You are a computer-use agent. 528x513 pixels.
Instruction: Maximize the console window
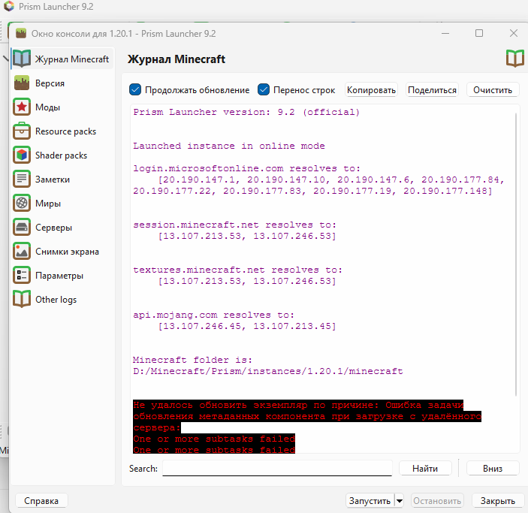tap(479, 33)
